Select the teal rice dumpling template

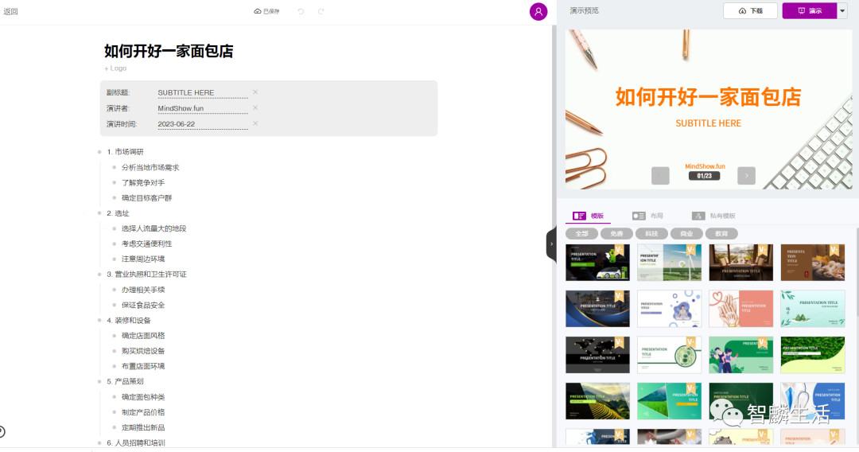click(812, 309)
